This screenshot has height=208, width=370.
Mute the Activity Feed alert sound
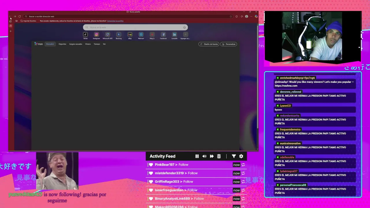[204, 156]
